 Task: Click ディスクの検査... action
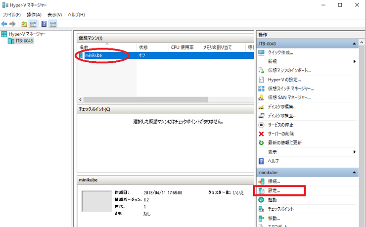tap(282, 116)
